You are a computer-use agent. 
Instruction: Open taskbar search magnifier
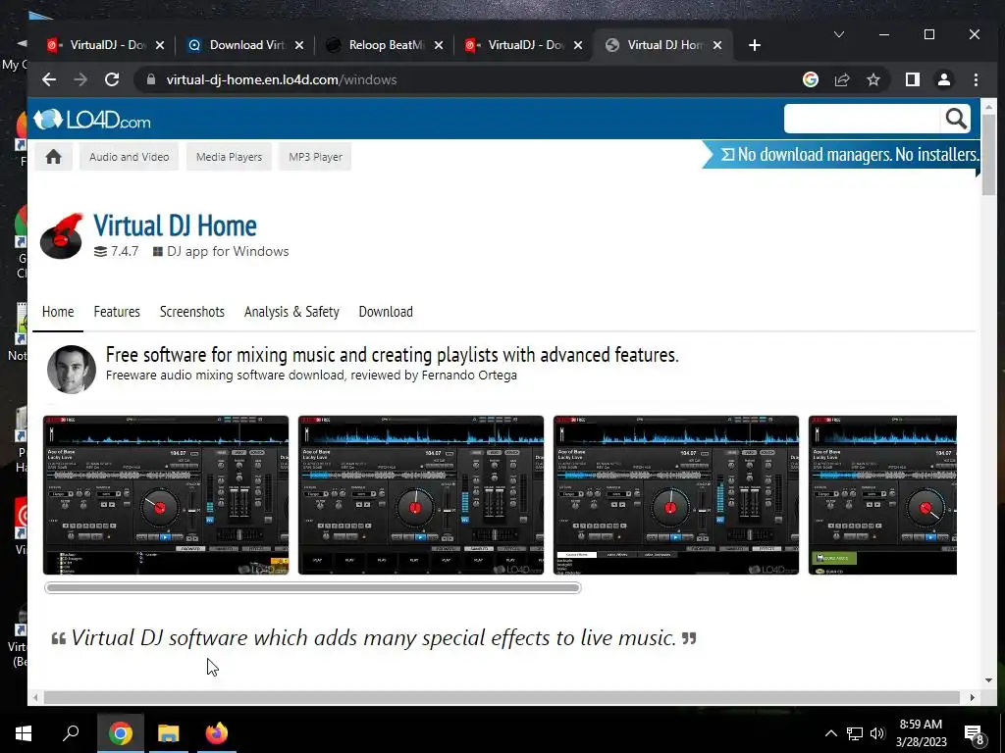[71, 733]
